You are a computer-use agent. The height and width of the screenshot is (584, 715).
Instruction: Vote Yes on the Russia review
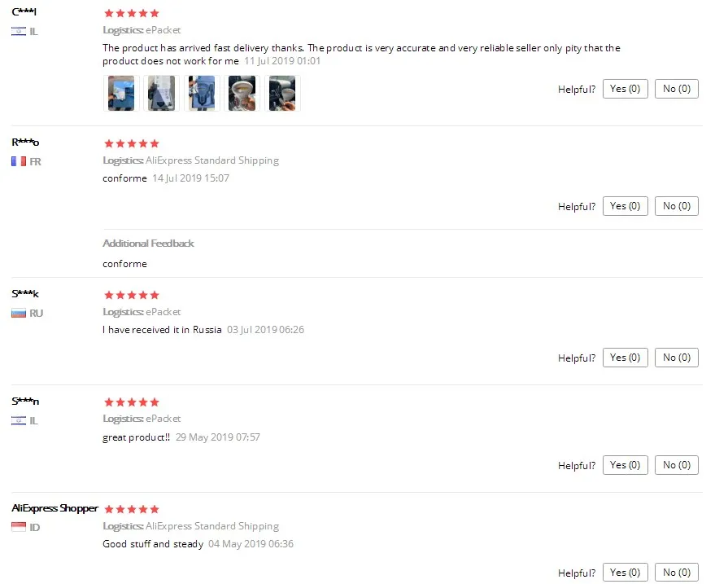pyautogui.click(x=626, y=358)
